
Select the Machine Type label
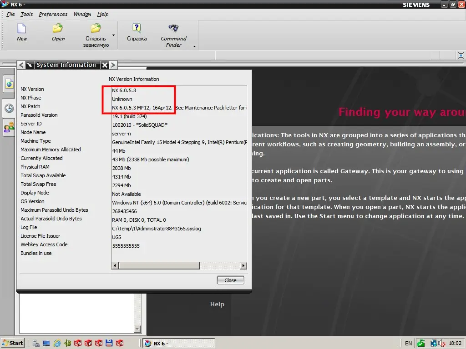35,141
